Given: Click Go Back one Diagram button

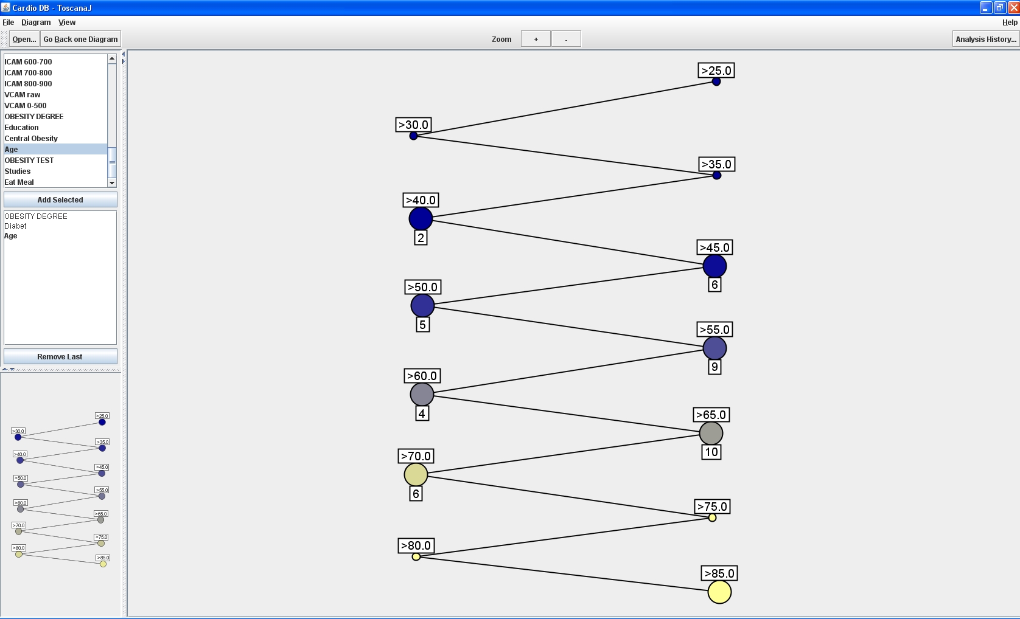Looking at the screenshot, I should tap(80, 39).
